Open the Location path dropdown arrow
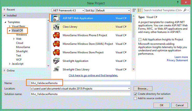The image size is (192, 111). pyautogui.click(x=129, y=89)
